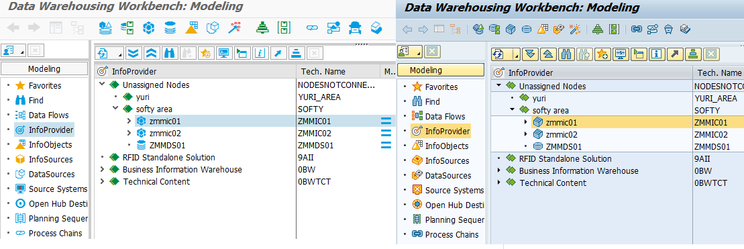The height and width of the screenshot is (249, 744).
Task: Click the chain link icon in left window toolbar
Action: (311, 28)
